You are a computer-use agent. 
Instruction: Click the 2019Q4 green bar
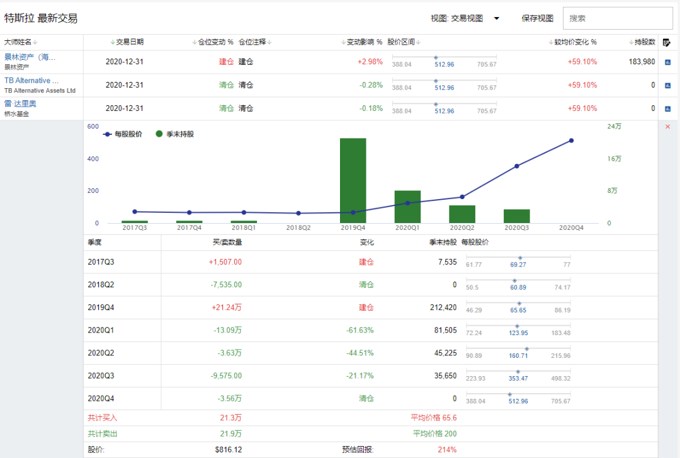point(353,181)
